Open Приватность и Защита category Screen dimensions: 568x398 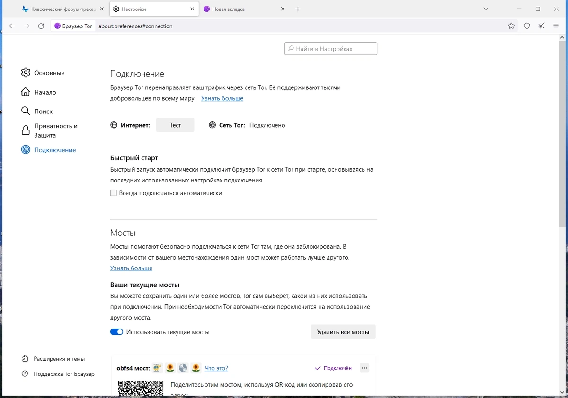55,130
